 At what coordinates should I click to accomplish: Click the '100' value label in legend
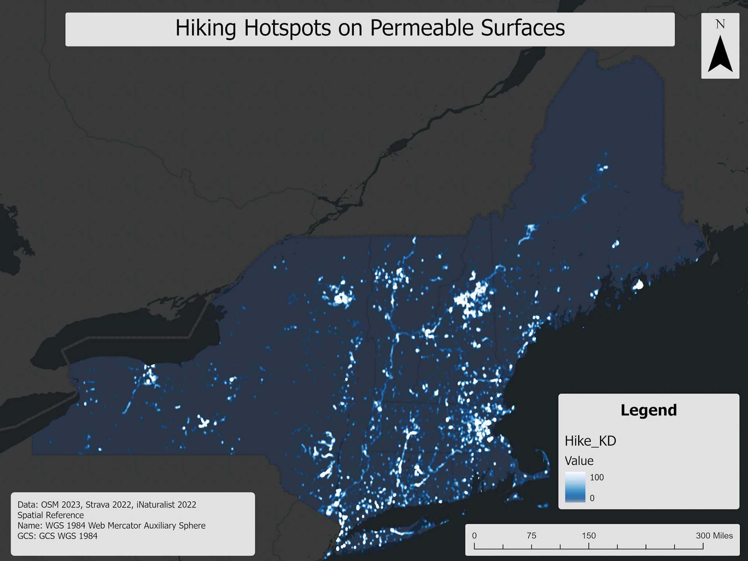click(597, 478)
